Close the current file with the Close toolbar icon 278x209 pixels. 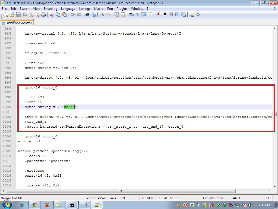click(31, 15)
